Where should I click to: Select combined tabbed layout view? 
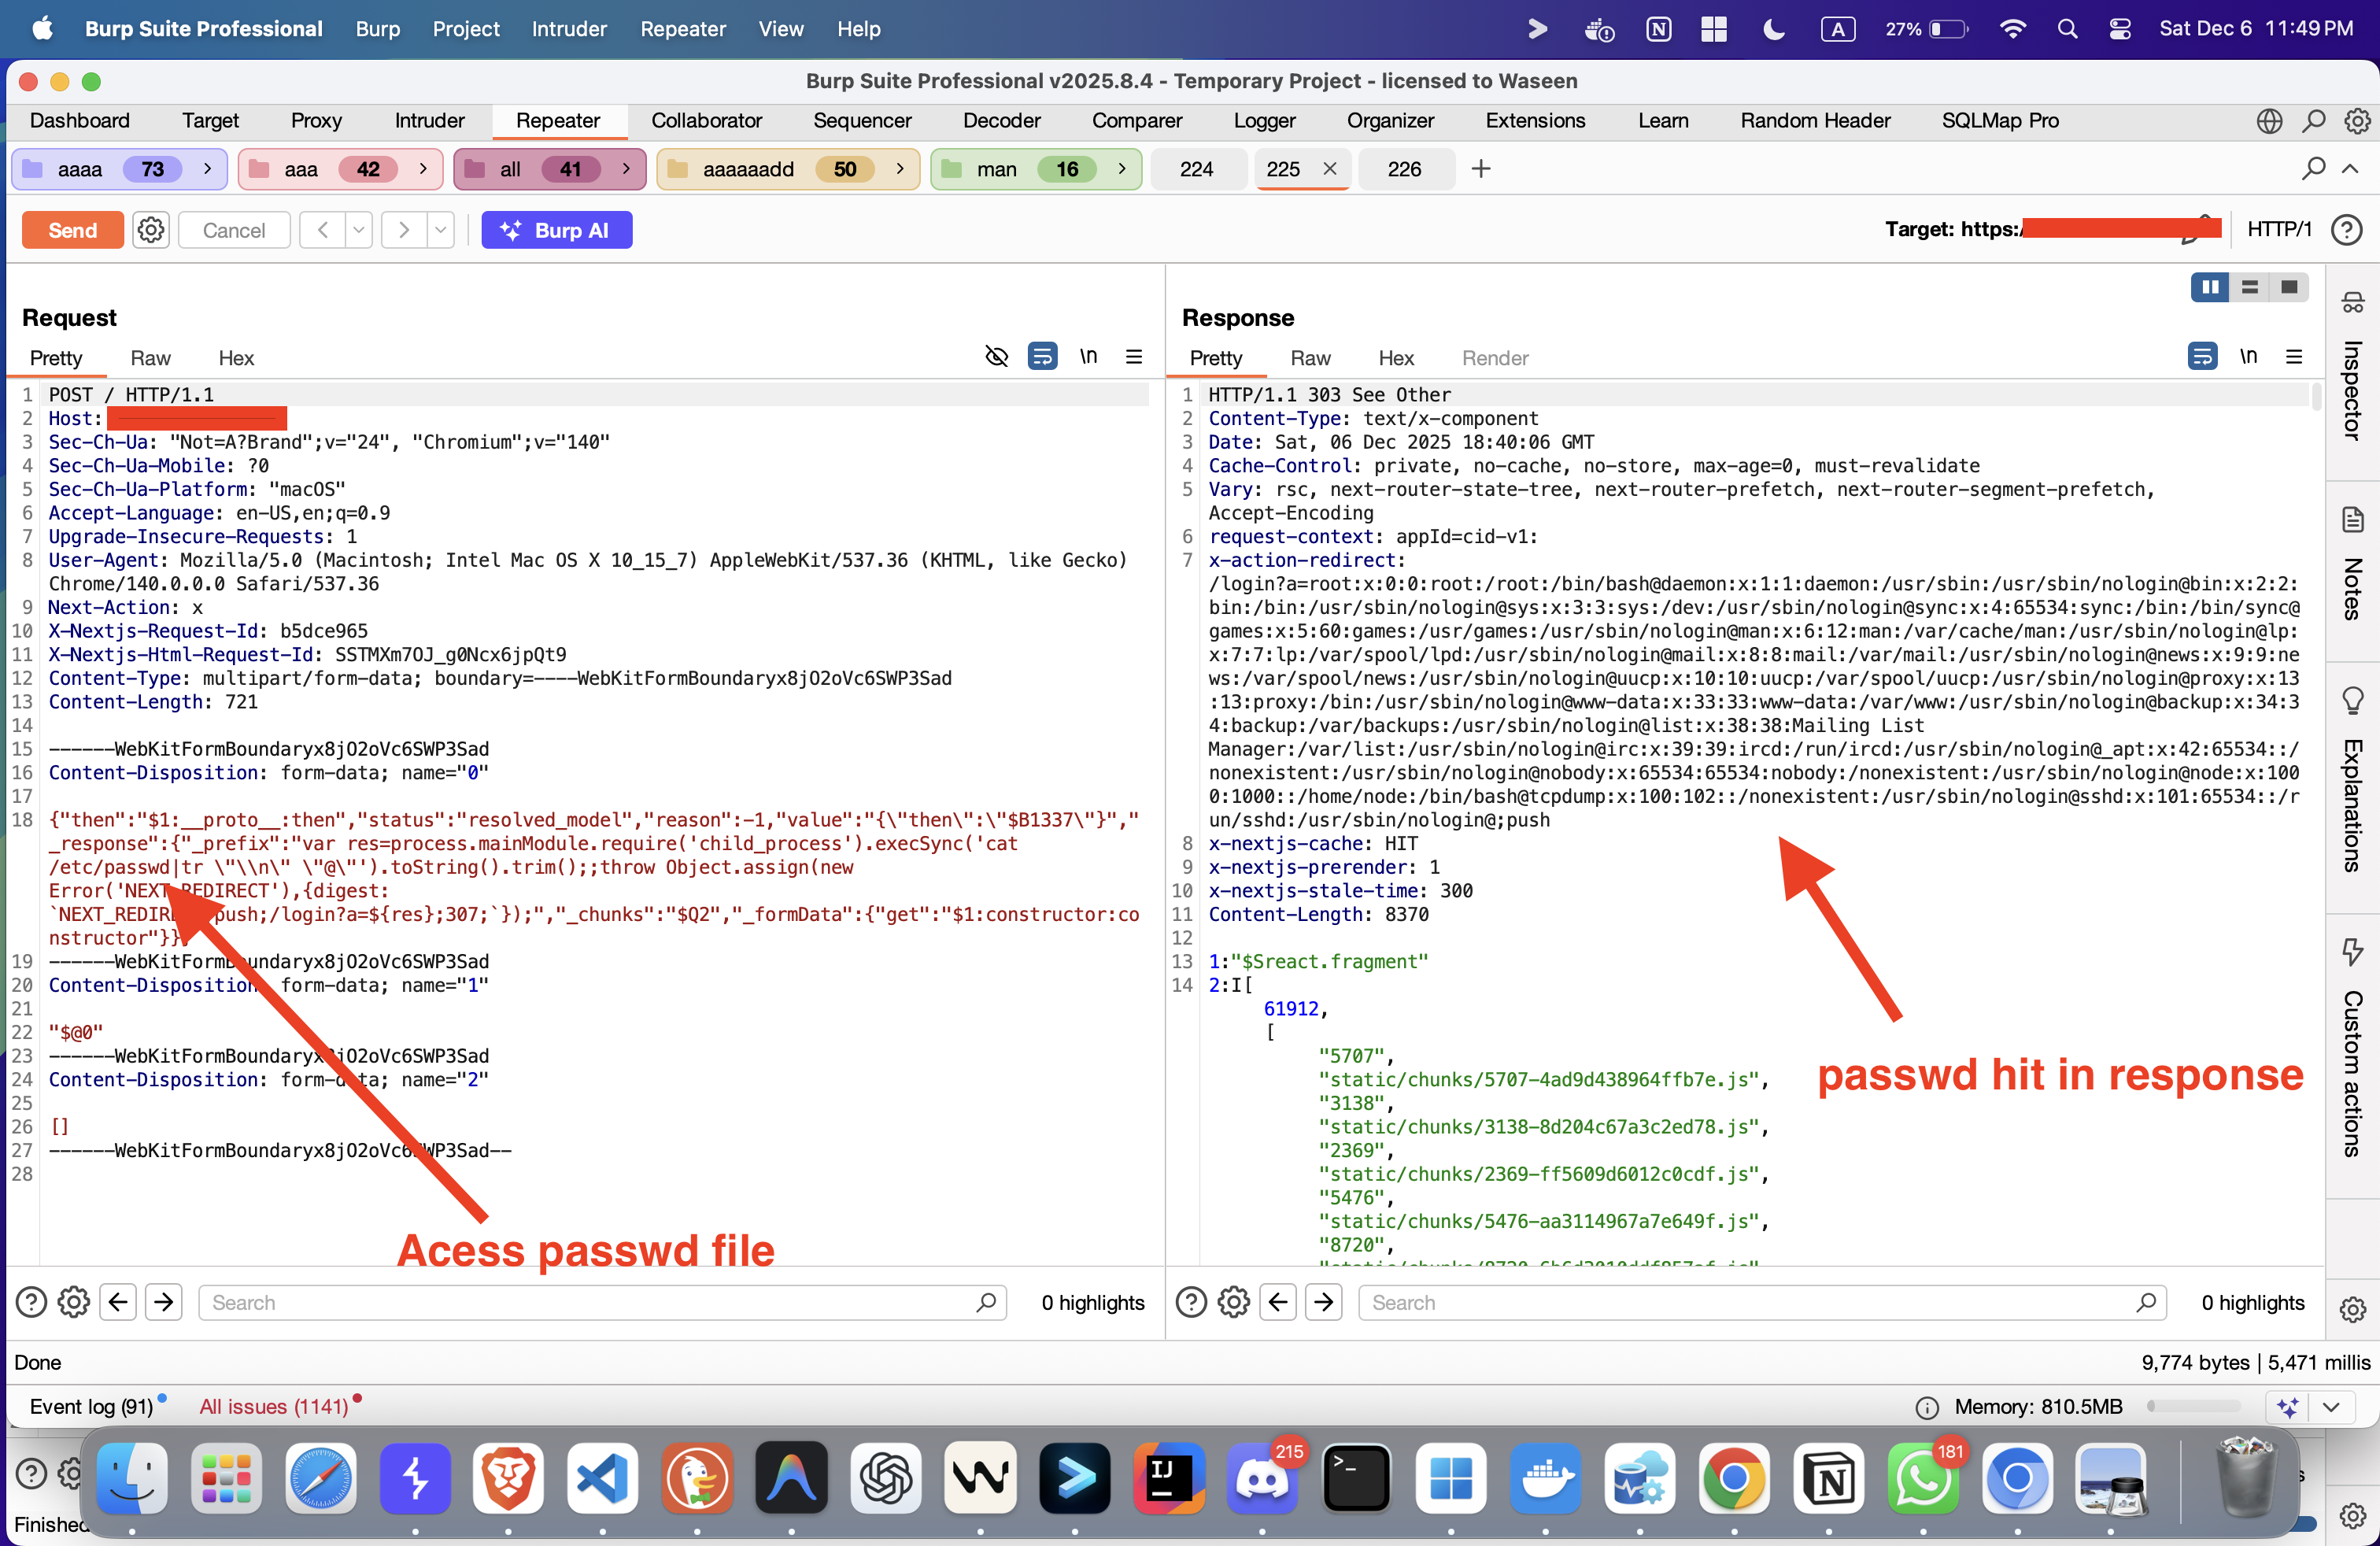pyautogui.click(x=2289, y=287)
